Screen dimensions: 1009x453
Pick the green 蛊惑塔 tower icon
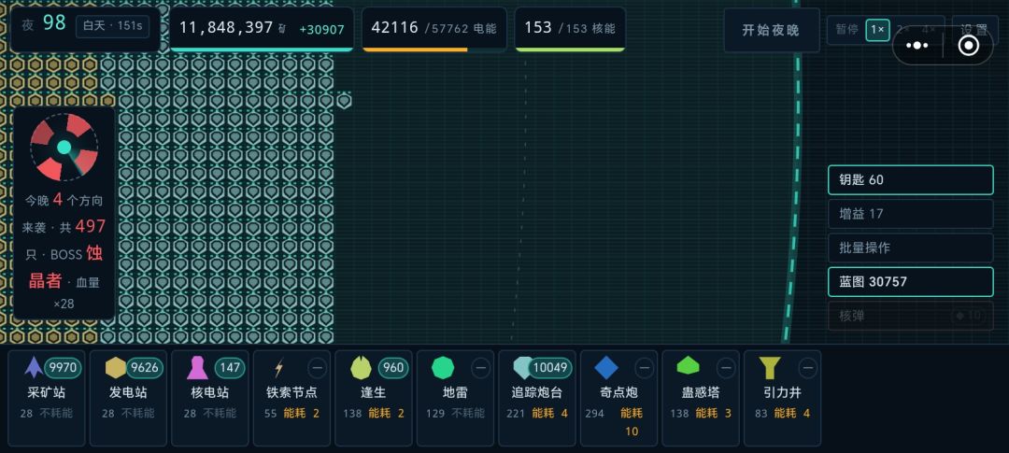tap(688, 366)
